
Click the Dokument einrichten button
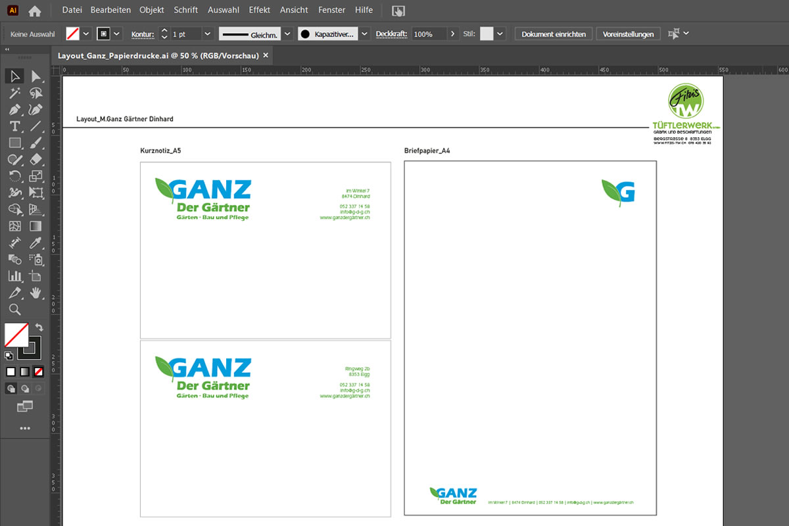554,34
